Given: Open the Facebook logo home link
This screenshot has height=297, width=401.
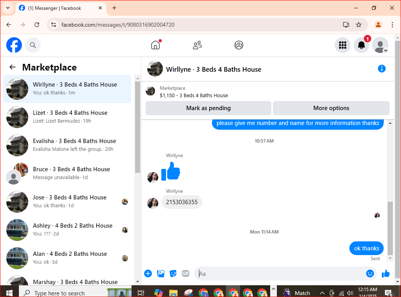Looking at the screenshot, I should pos(14,45).
